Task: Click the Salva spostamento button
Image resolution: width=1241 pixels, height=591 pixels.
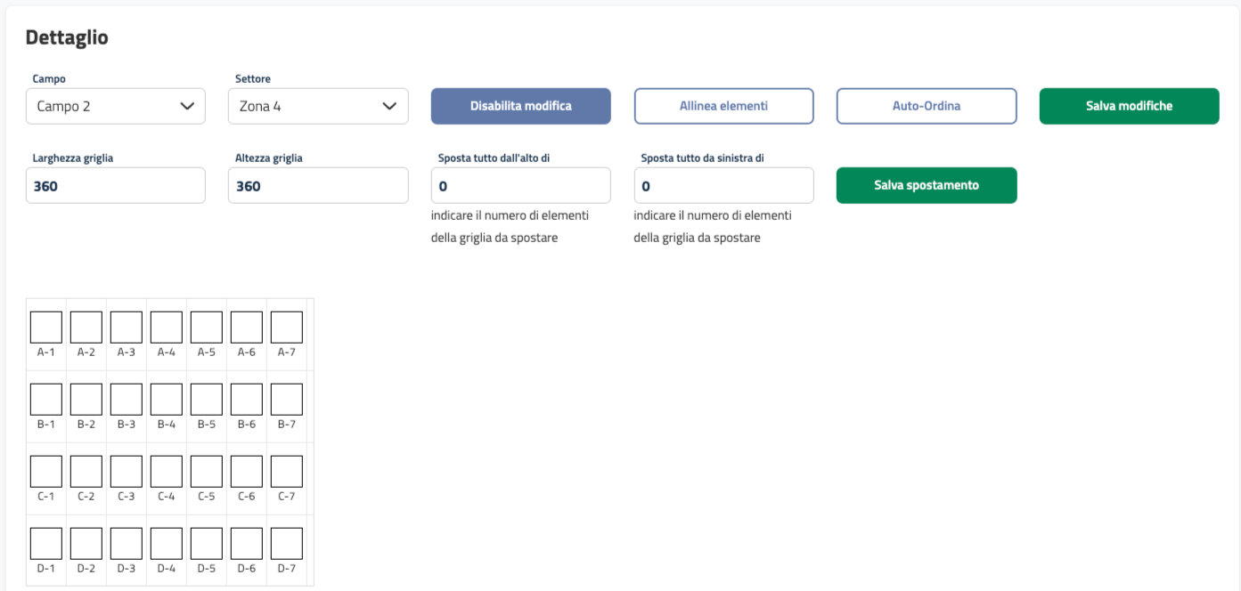Action: coord(926,185)
